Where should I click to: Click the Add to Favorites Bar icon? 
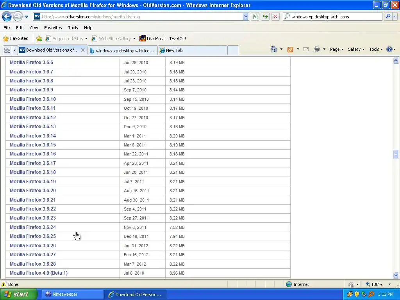point(39,39)
